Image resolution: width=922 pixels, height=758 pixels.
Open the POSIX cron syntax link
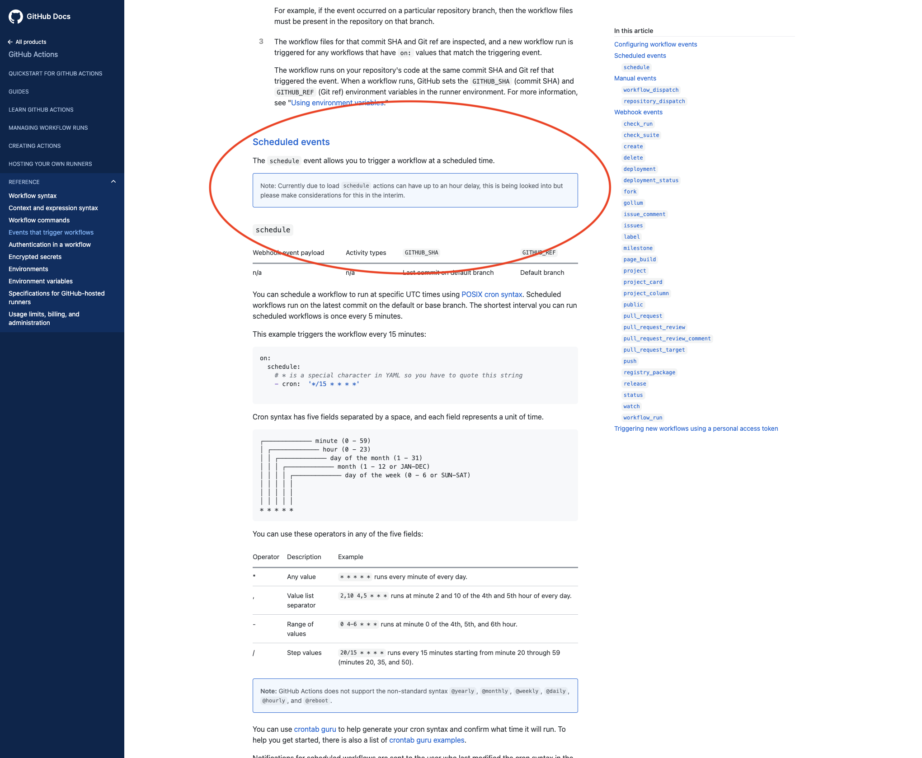(492, 294)
